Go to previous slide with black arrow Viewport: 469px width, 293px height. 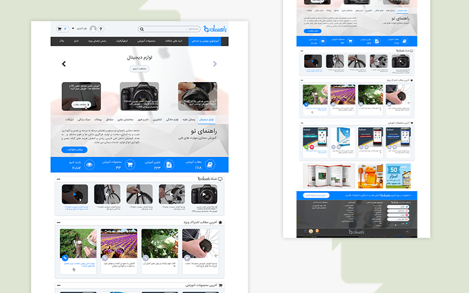point(64,64)
